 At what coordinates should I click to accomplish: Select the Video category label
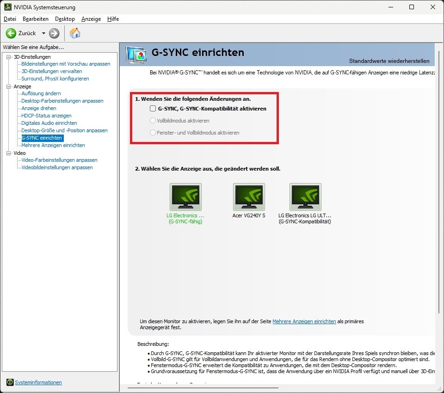(19, 153)
